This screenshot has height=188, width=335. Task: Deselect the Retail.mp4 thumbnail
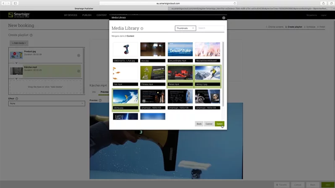pos(180,76)
